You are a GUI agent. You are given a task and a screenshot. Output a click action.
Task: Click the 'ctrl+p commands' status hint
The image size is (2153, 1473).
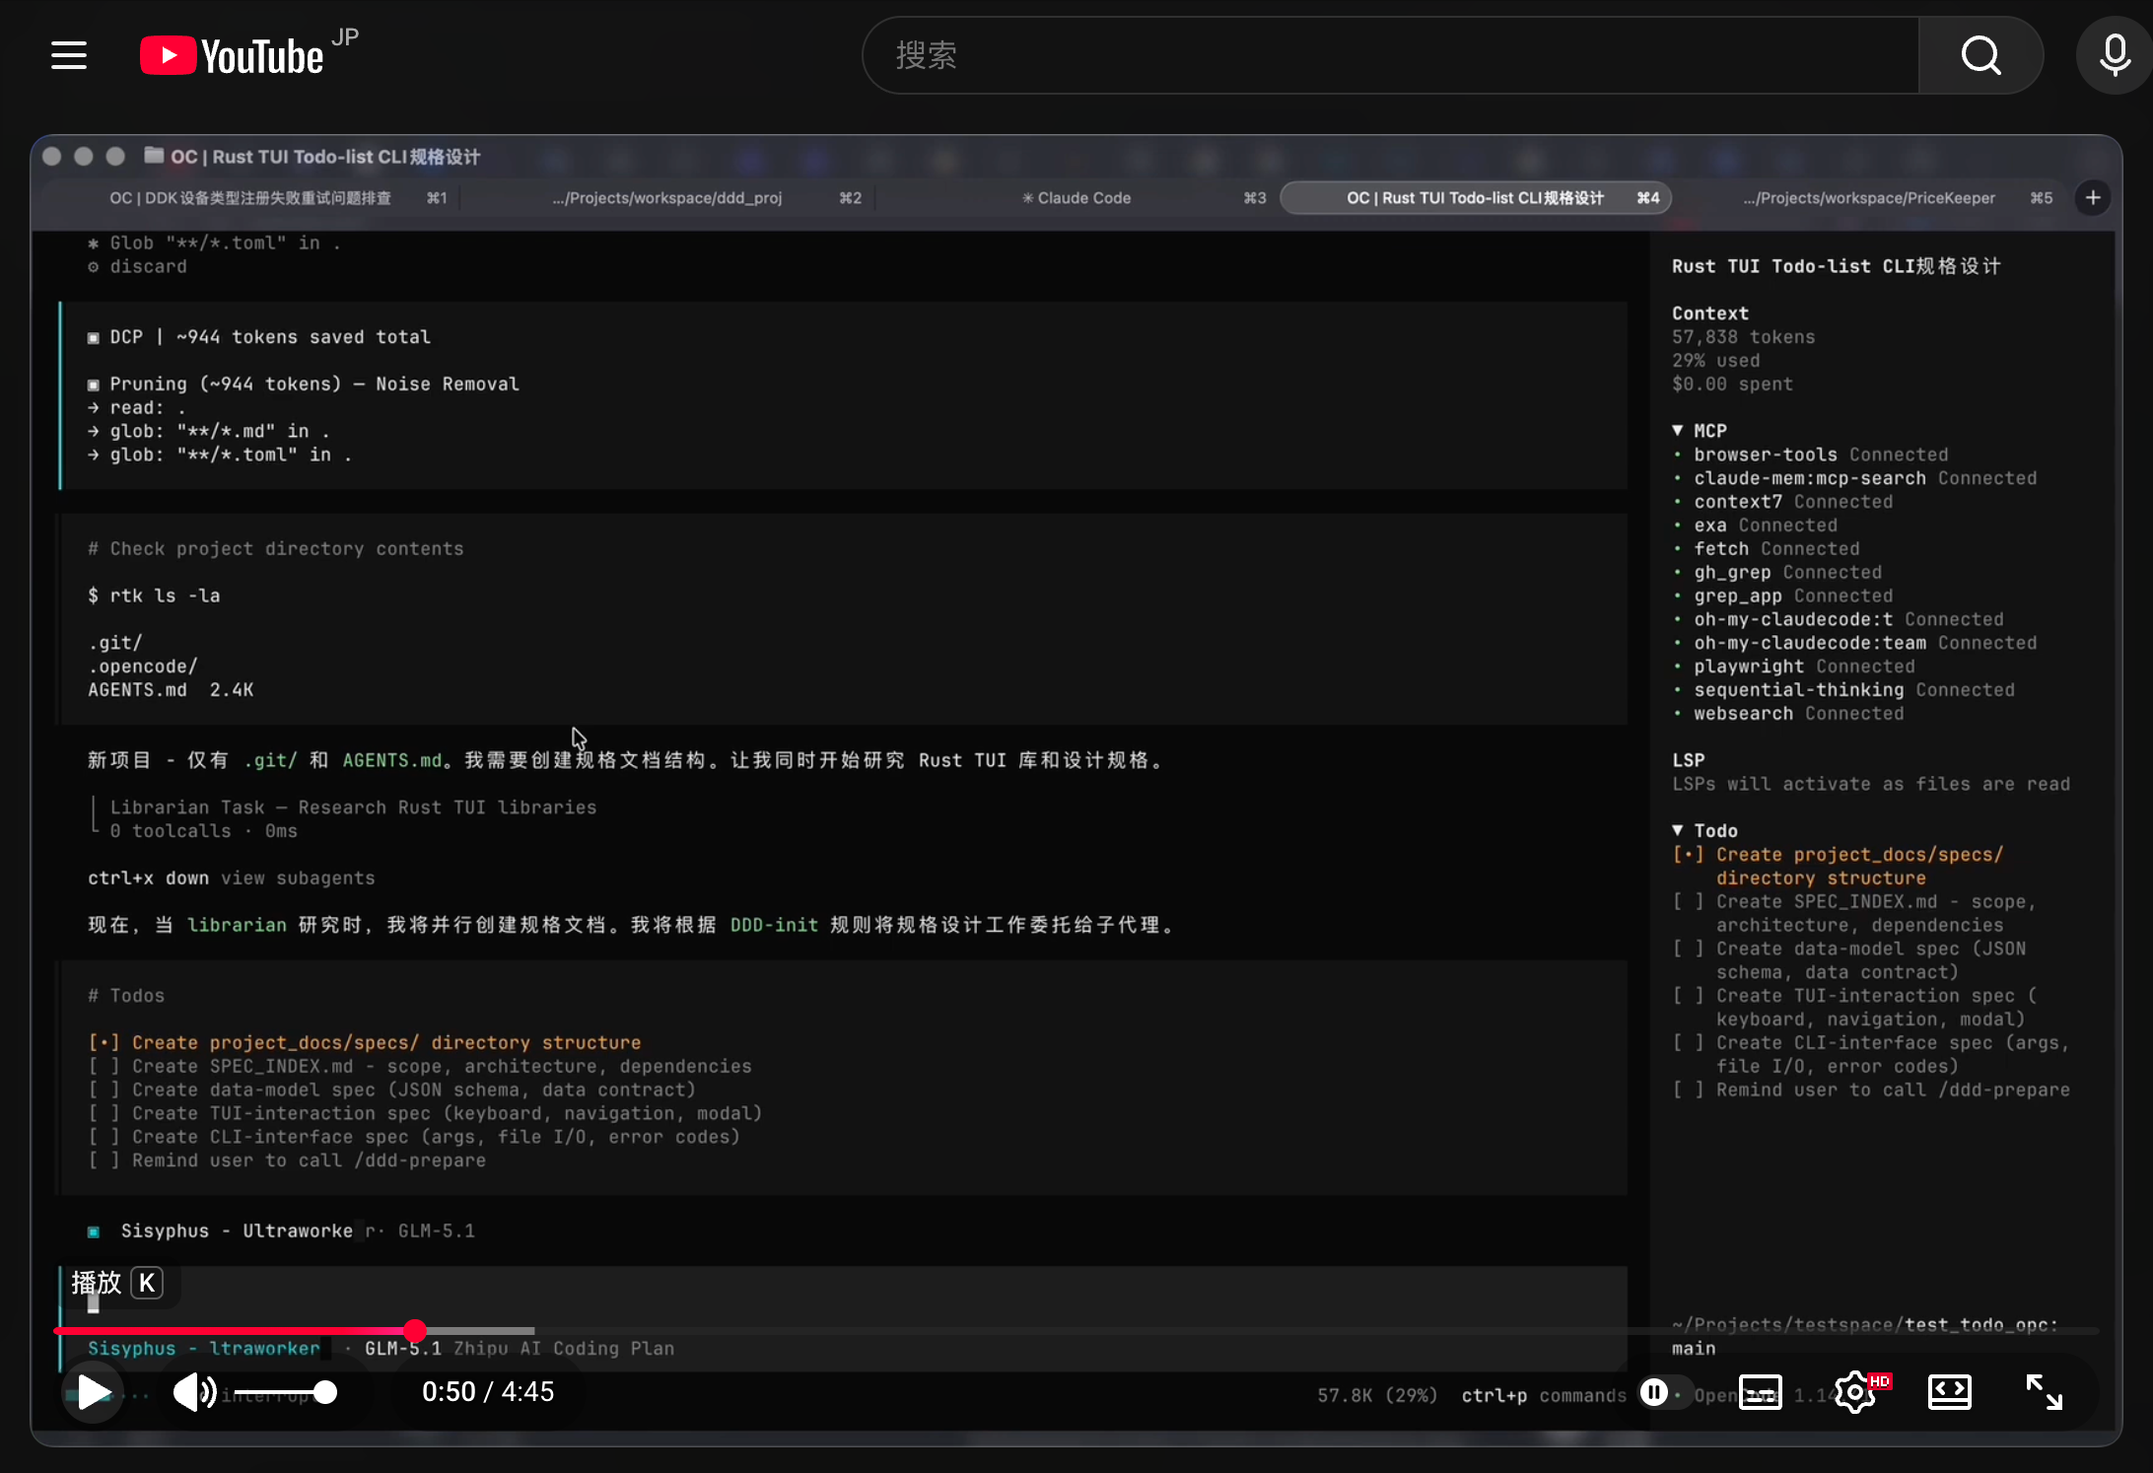tap(1544, 1395)
